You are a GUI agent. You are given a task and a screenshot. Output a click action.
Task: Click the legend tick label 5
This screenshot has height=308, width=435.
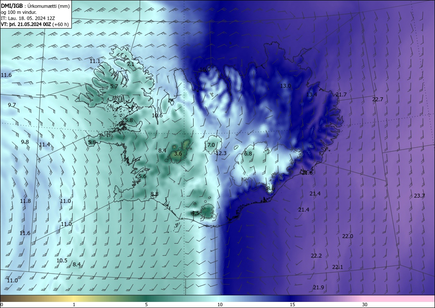(x=146, y=305)
